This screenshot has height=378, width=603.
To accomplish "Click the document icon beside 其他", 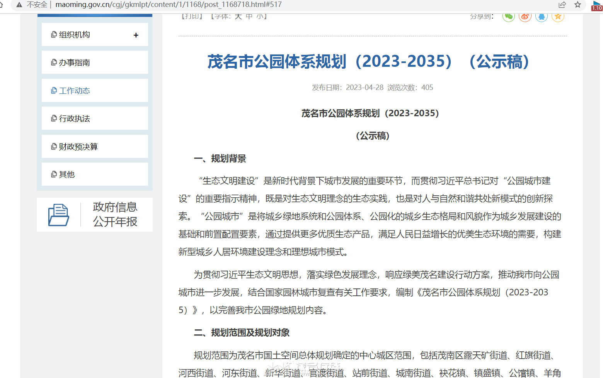I will [x=54, y=174].
